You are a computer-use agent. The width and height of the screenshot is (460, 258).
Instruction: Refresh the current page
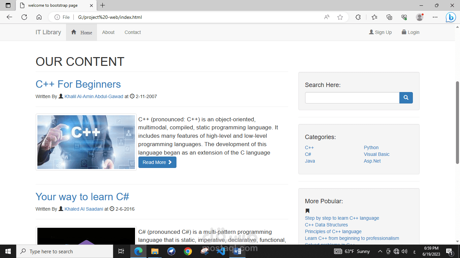(x=24, y=17)
